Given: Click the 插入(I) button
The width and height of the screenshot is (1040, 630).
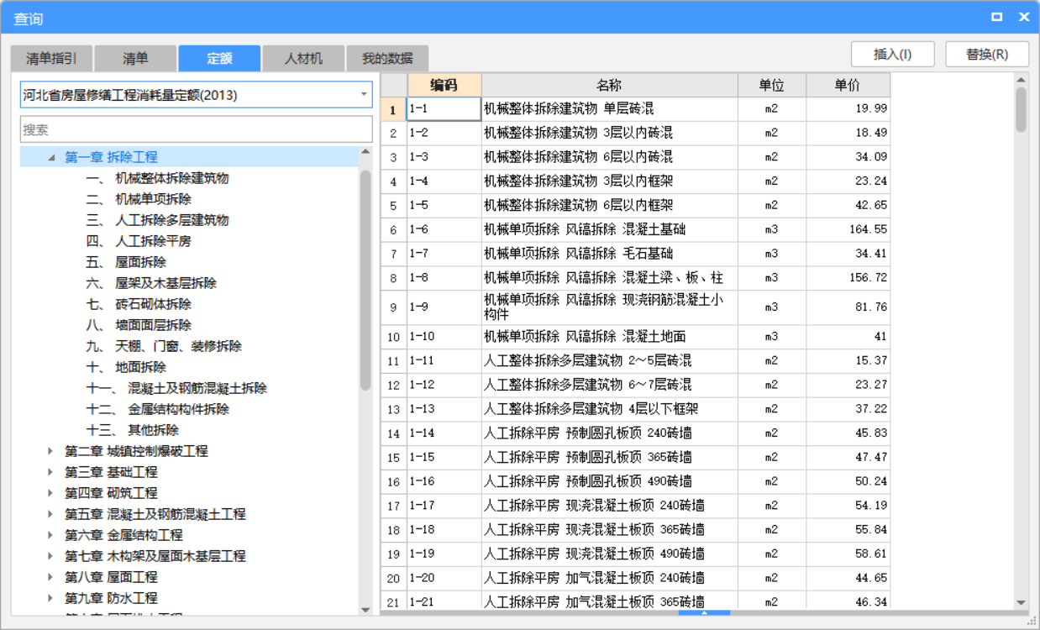Looking at the screenshot, I should [x=892, y=54].
